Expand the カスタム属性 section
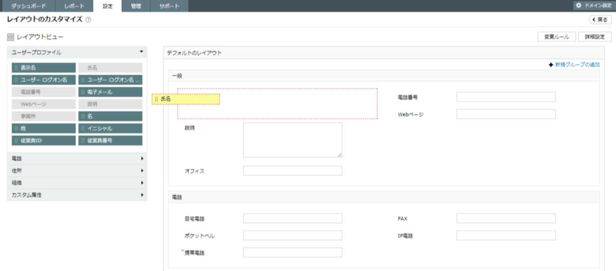Viewport: 616px width, 271px height. 142,195
